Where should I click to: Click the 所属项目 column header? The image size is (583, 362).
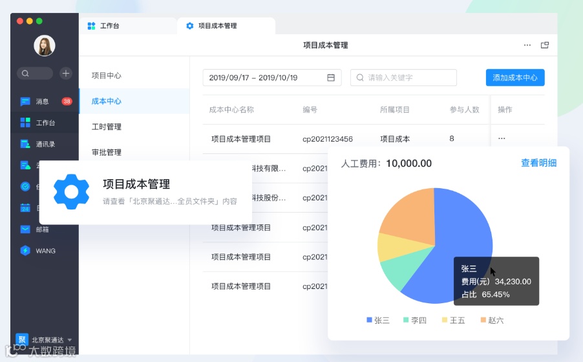[x=394, y=110]
